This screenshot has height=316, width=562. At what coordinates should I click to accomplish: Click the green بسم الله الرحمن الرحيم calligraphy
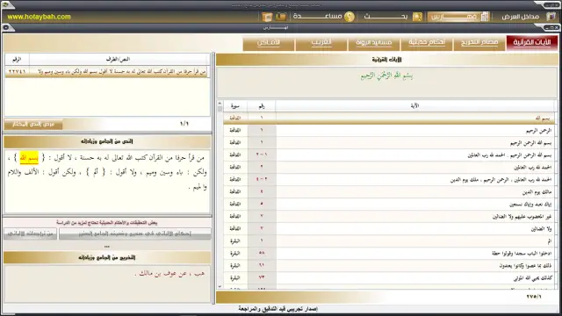pos(386,75)
